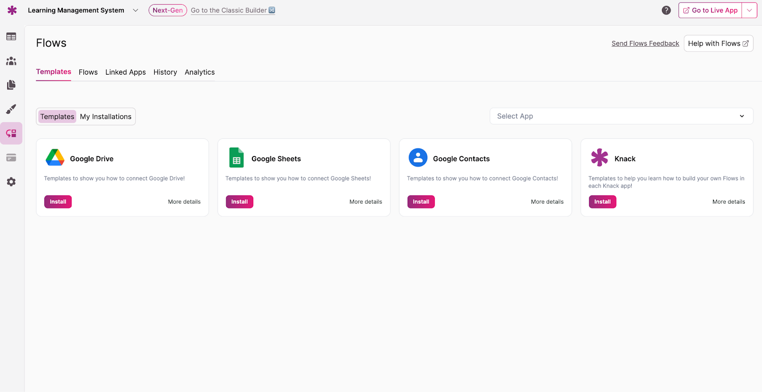The width and height of the screenshot is (762, 392).
Task: Click the Help with Flows button
Action: 718,43
